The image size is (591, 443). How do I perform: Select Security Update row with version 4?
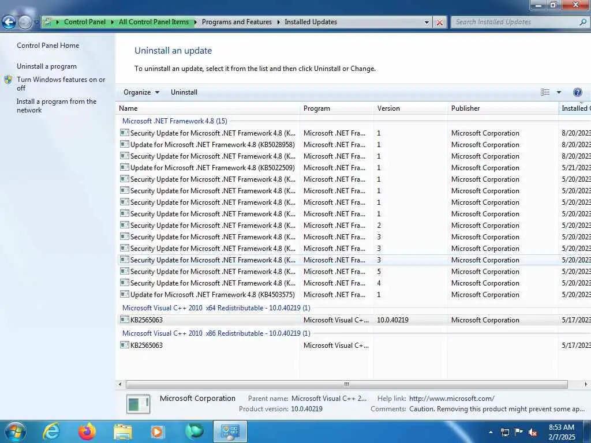point(354,283)
